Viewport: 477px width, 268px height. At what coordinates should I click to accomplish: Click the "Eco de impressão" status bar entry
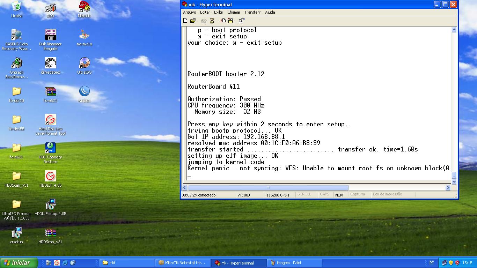tap(388, 194)
